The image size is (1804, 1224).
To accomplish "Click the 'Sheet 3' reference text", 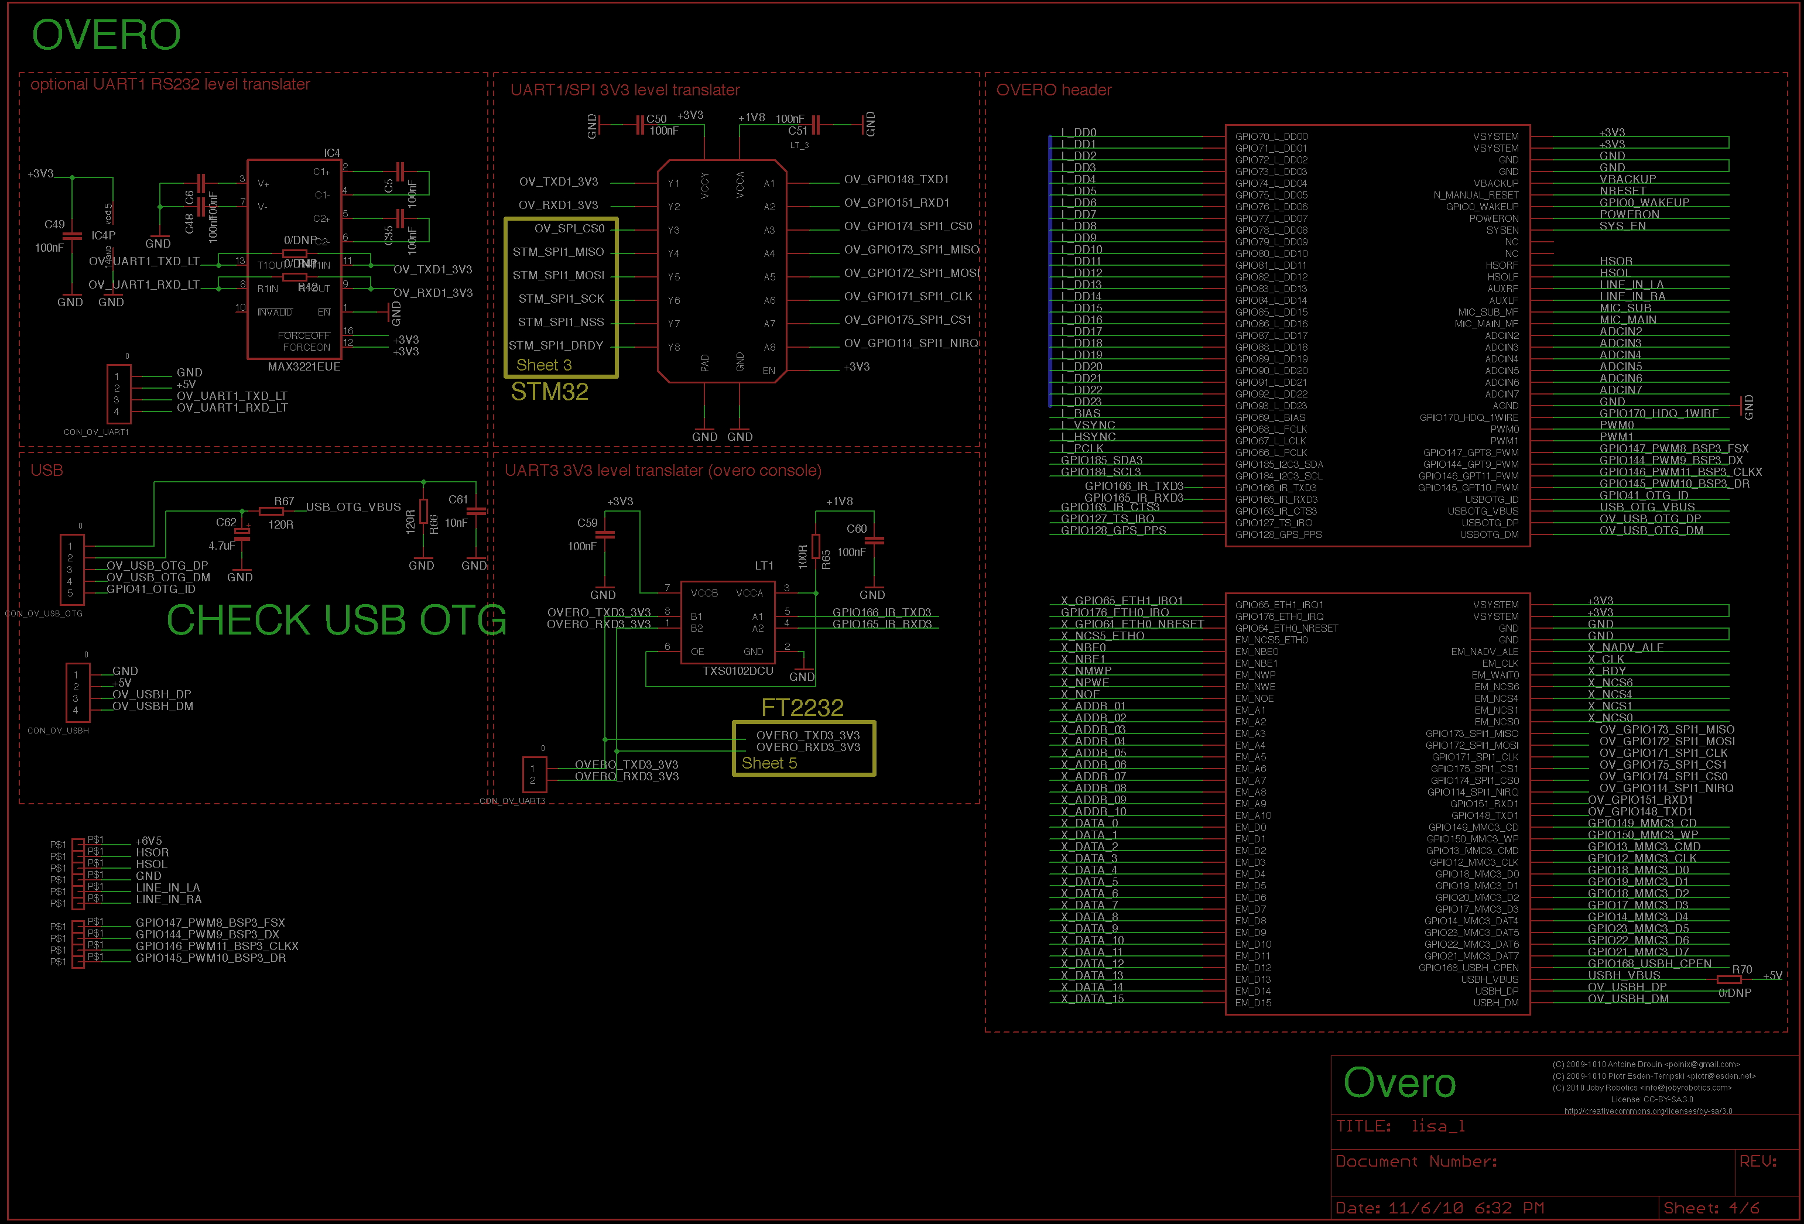I will tap(543, 365).
